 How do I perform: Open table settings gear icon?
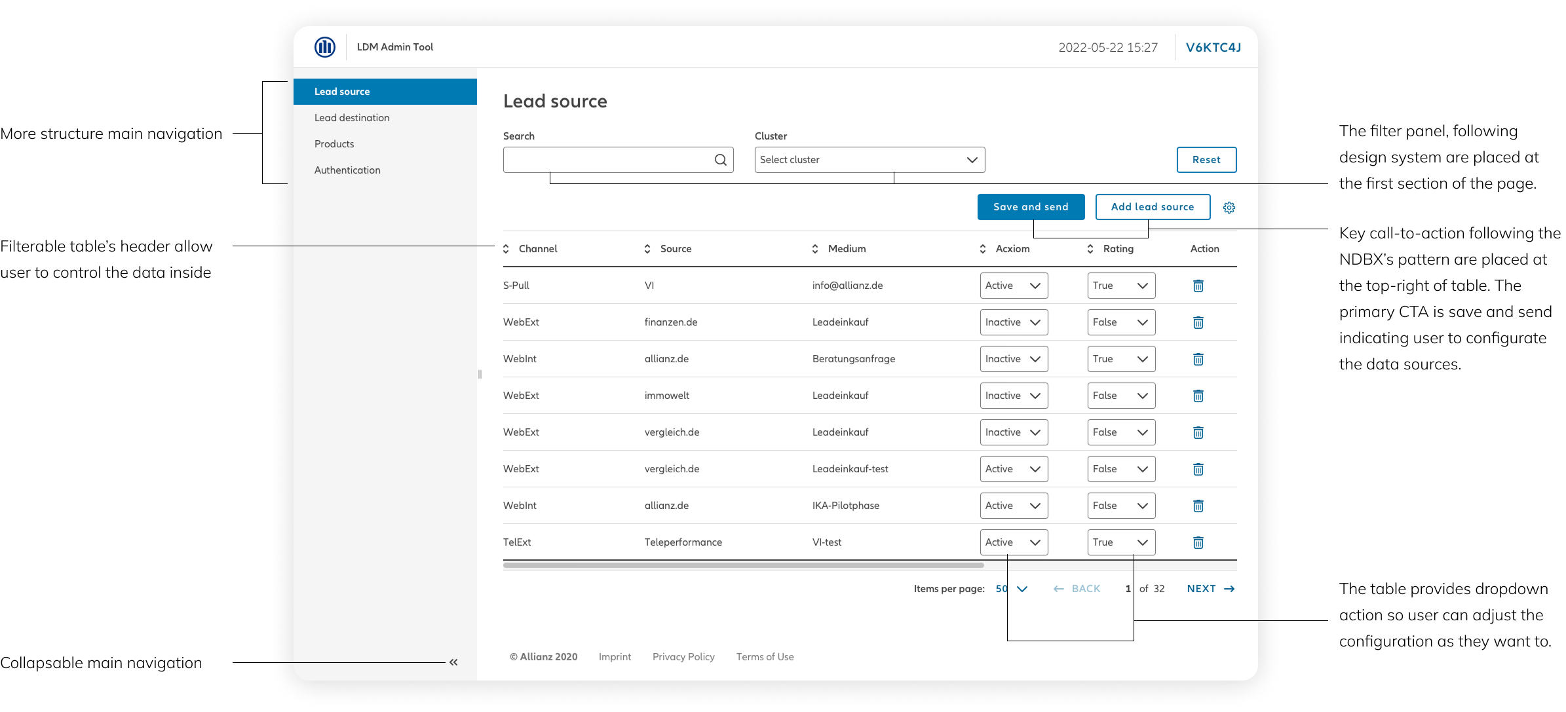click(1229, 208)
